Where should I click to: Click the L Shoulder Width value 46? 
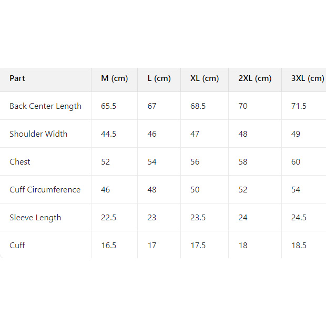(x=152, y=134)
